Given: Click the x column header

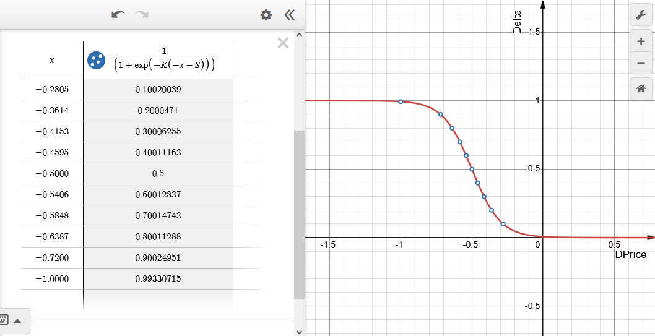Looking at the screenshot, I should tap(52, 61).
